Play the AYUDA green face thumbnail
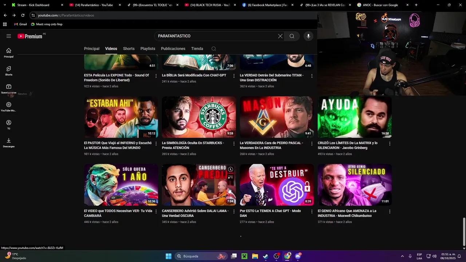Screen dimensions: 466x262 point(355,117)
